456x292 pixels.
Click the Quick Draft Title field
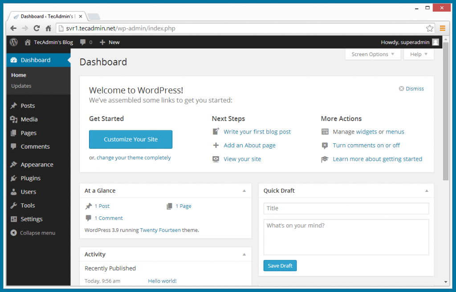[346, 208]
